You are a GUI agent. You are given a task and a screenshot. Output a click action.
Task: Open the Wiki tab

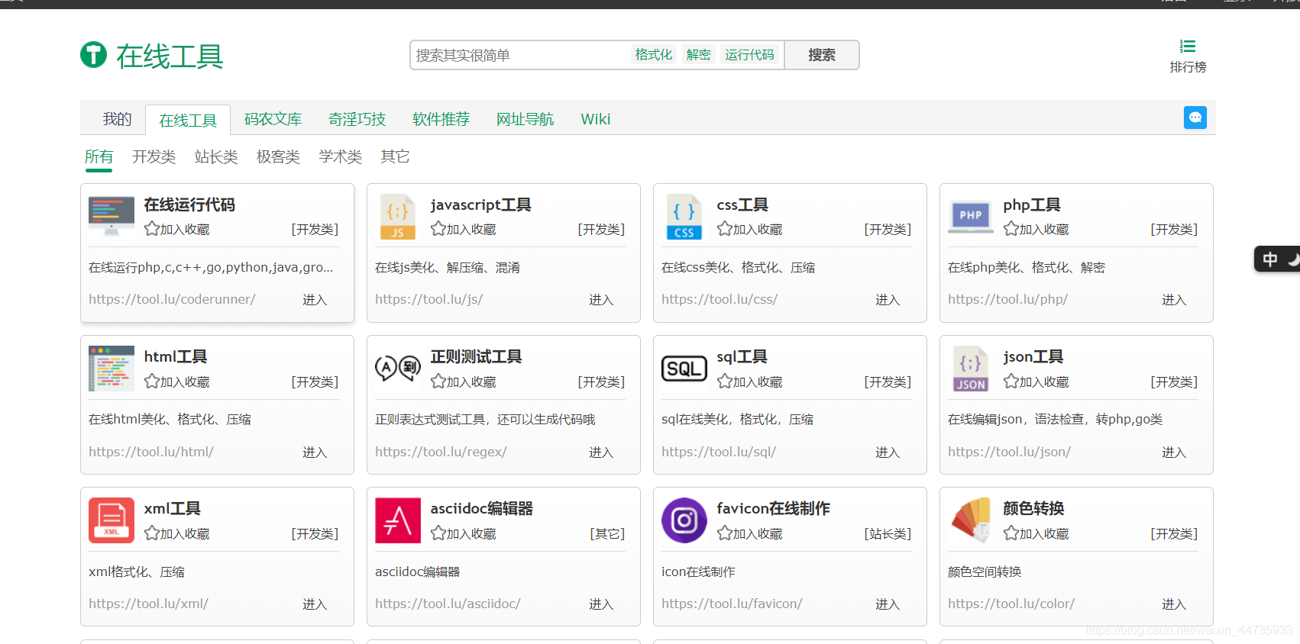(x=595, y=119)
